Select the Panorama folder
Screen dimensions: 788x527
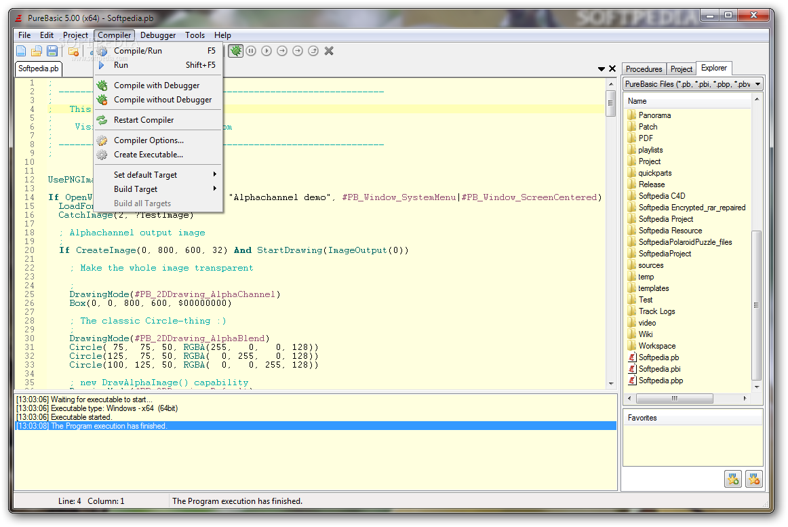pyautogui.click(x=654, y=115)
